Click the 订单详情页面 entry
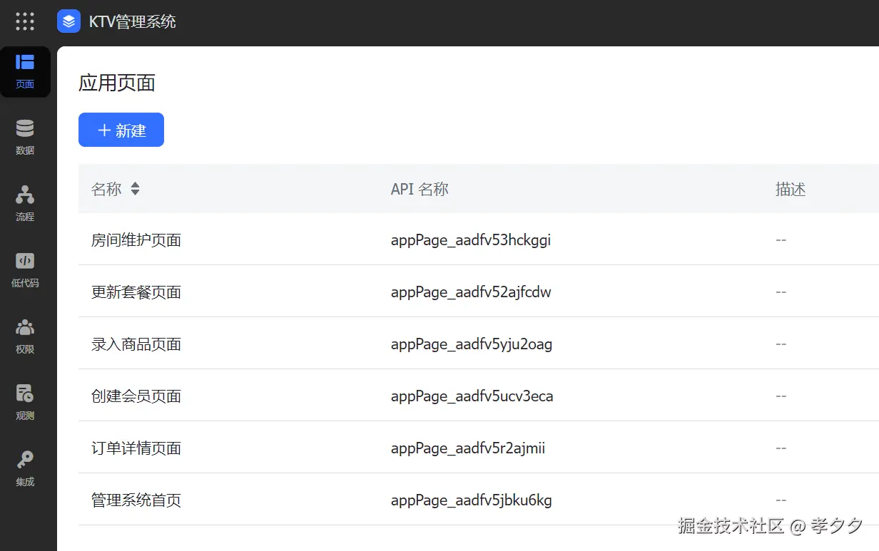 [x=136, y=448]
